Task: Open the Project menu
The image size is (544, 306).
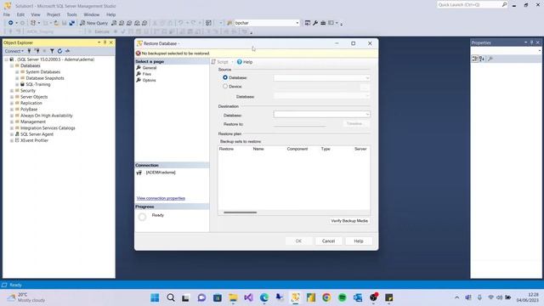Action: coord(54,14)
